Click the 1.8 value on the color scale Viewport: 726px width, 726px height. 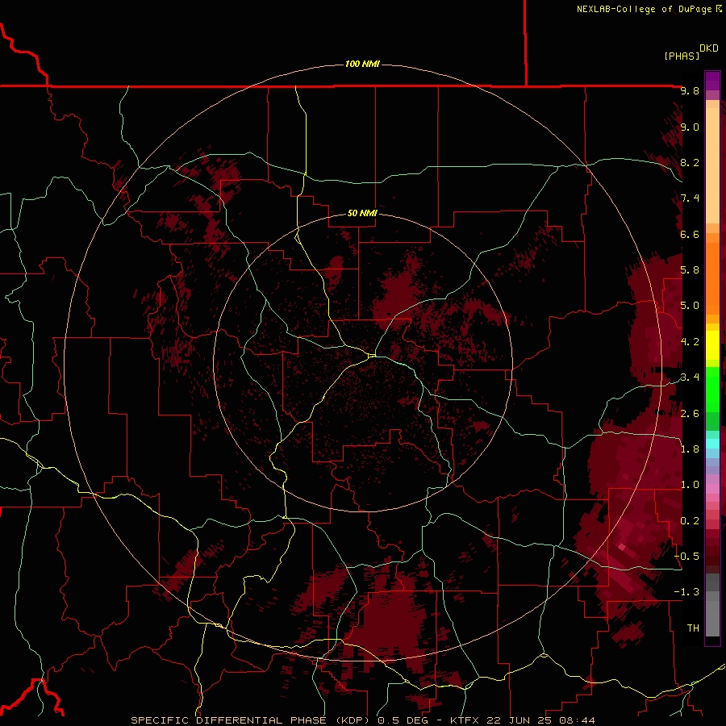[x=690, y=449]
